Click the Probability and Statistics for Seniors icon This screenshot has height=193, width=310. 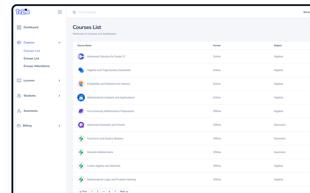81,84
